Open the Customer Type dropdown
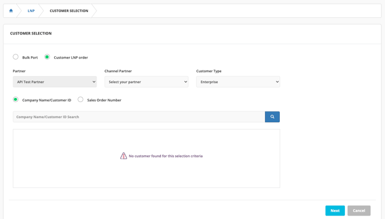Image resolution: width=385 pixels, height=219 pixels. tap(238, 82)
